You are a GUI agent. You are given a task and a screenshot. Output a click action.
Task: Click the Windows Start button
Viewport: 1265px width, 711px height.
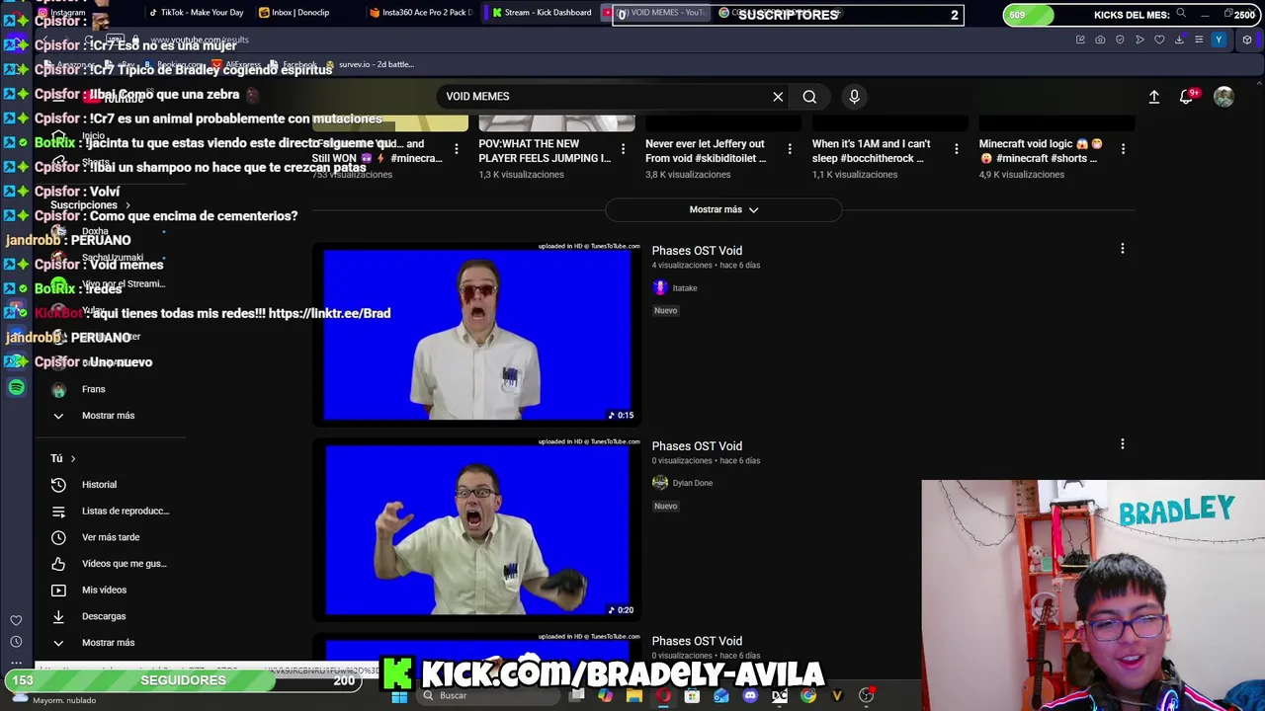tap(399, 696)
